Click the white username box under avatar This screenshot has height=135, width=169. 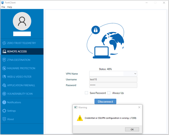22,34
